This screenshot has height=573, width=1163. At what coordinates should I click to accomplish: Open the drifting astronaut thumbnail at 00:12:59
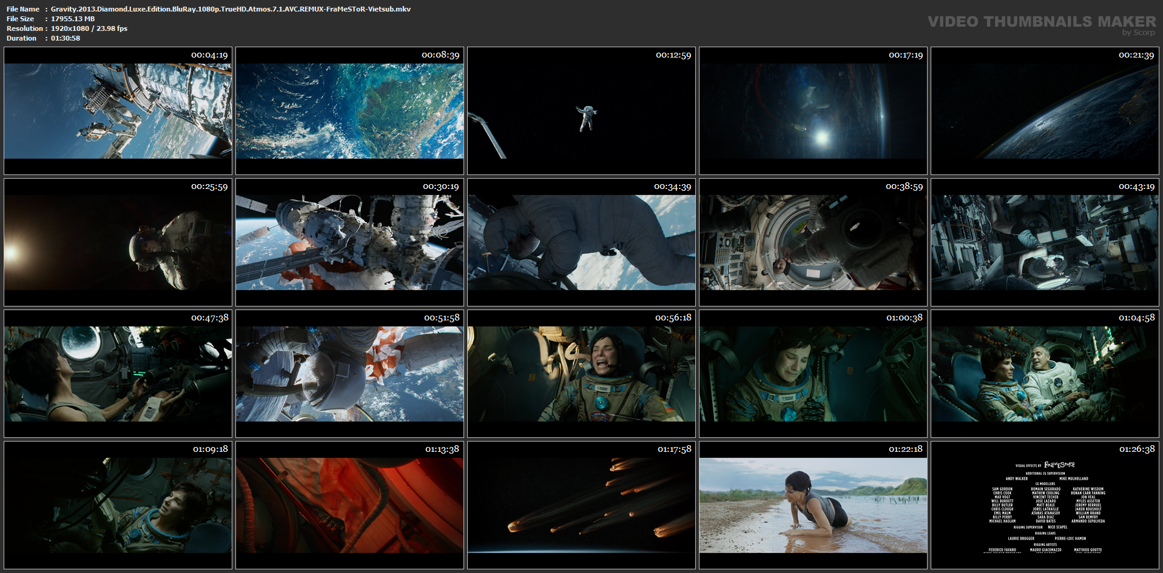581,111
